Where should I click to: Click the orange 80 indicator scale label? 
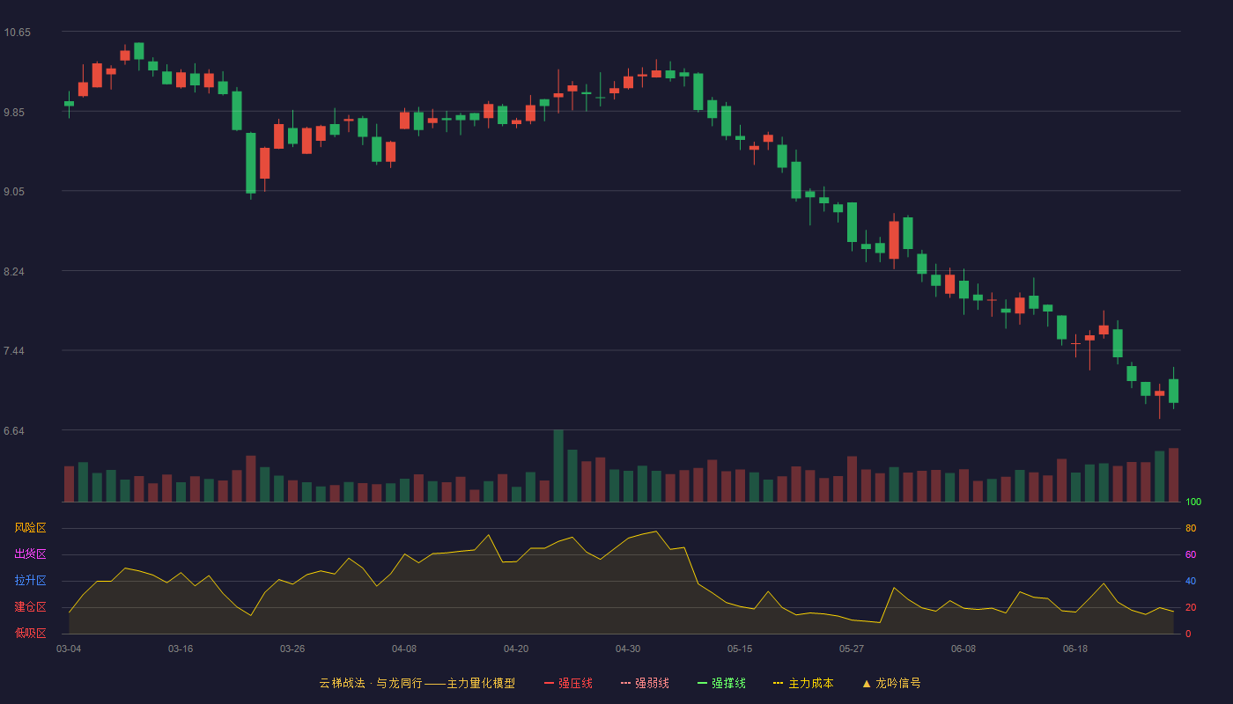(x=1191, y=528)
